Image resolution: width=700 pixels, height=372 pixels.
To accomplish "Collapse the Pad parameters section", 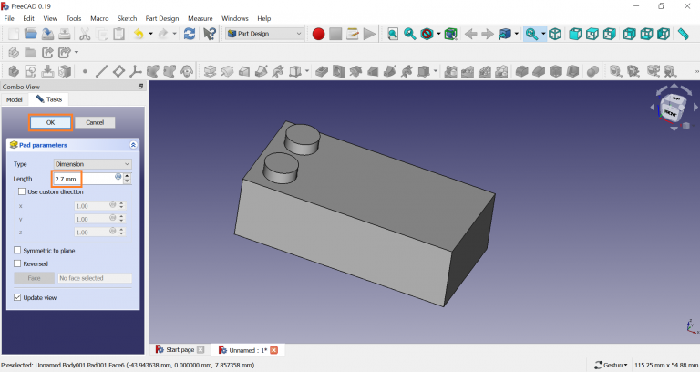I will [x=133, y=145].
